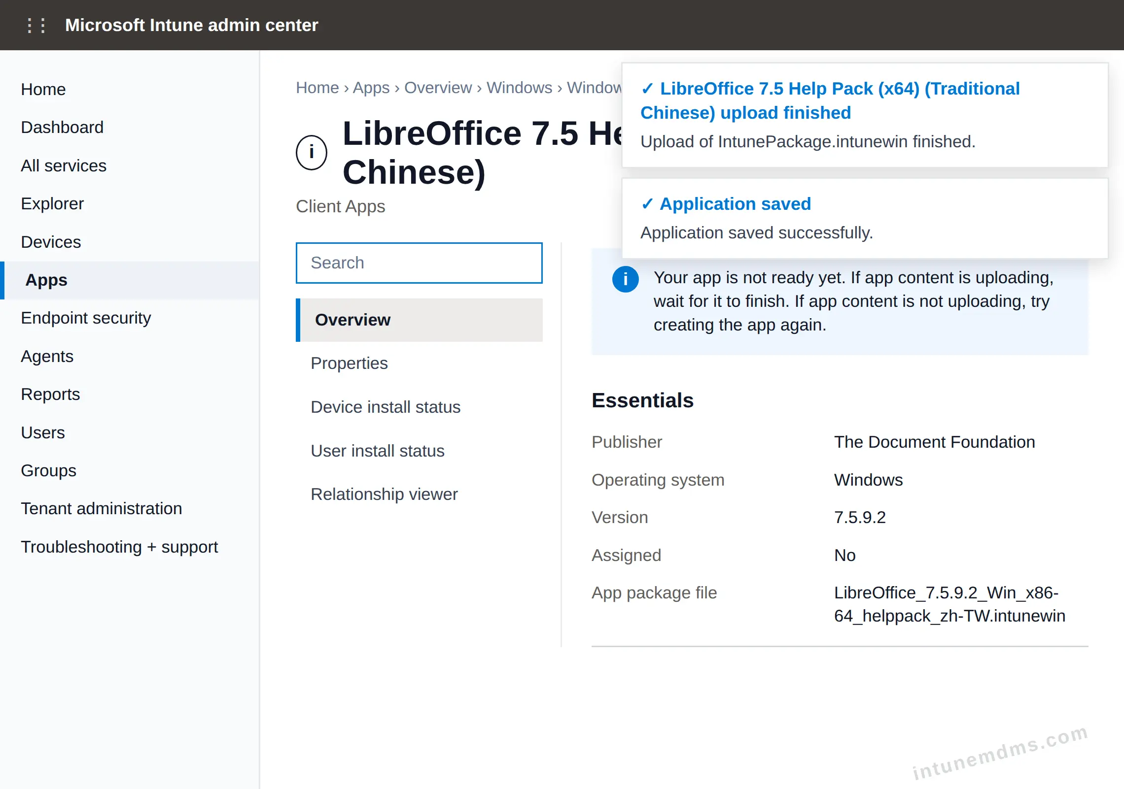The image size is (1124, 789).
Task: Click the app info icon beside the title
Action: (x=312, y=152)
